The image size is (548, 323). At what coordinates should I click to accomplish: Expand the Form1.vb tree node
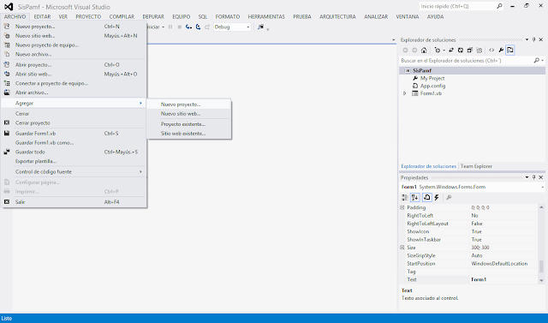coord(405,93)
